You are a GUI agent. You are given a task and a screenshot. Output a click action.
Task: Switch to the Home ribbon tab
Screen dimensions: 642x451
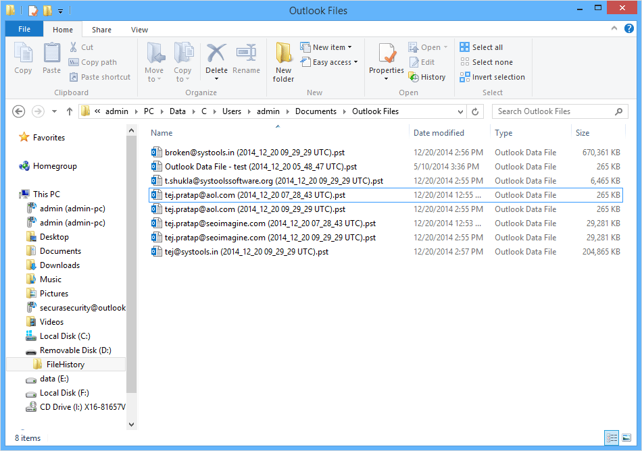(63, 30)
